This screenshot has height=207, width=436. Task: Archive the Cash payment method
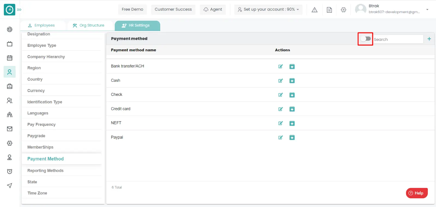tap(292, 81)
